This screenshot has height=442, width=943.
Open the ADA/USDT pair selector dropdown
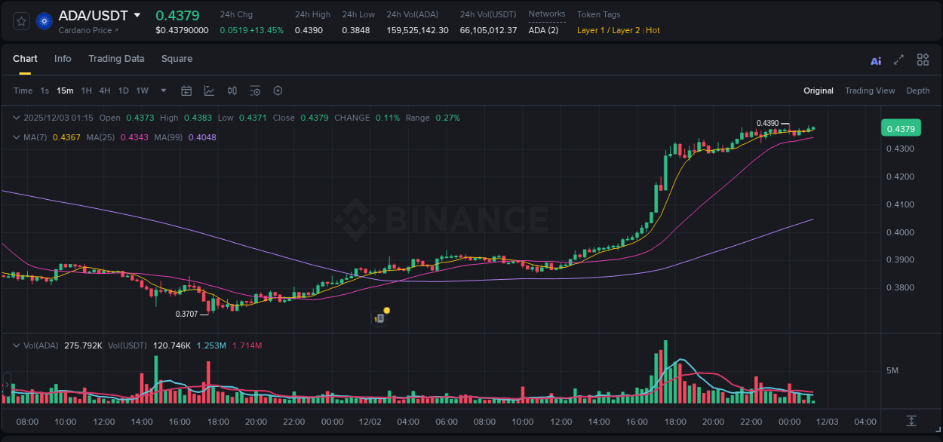pos(137,14)
